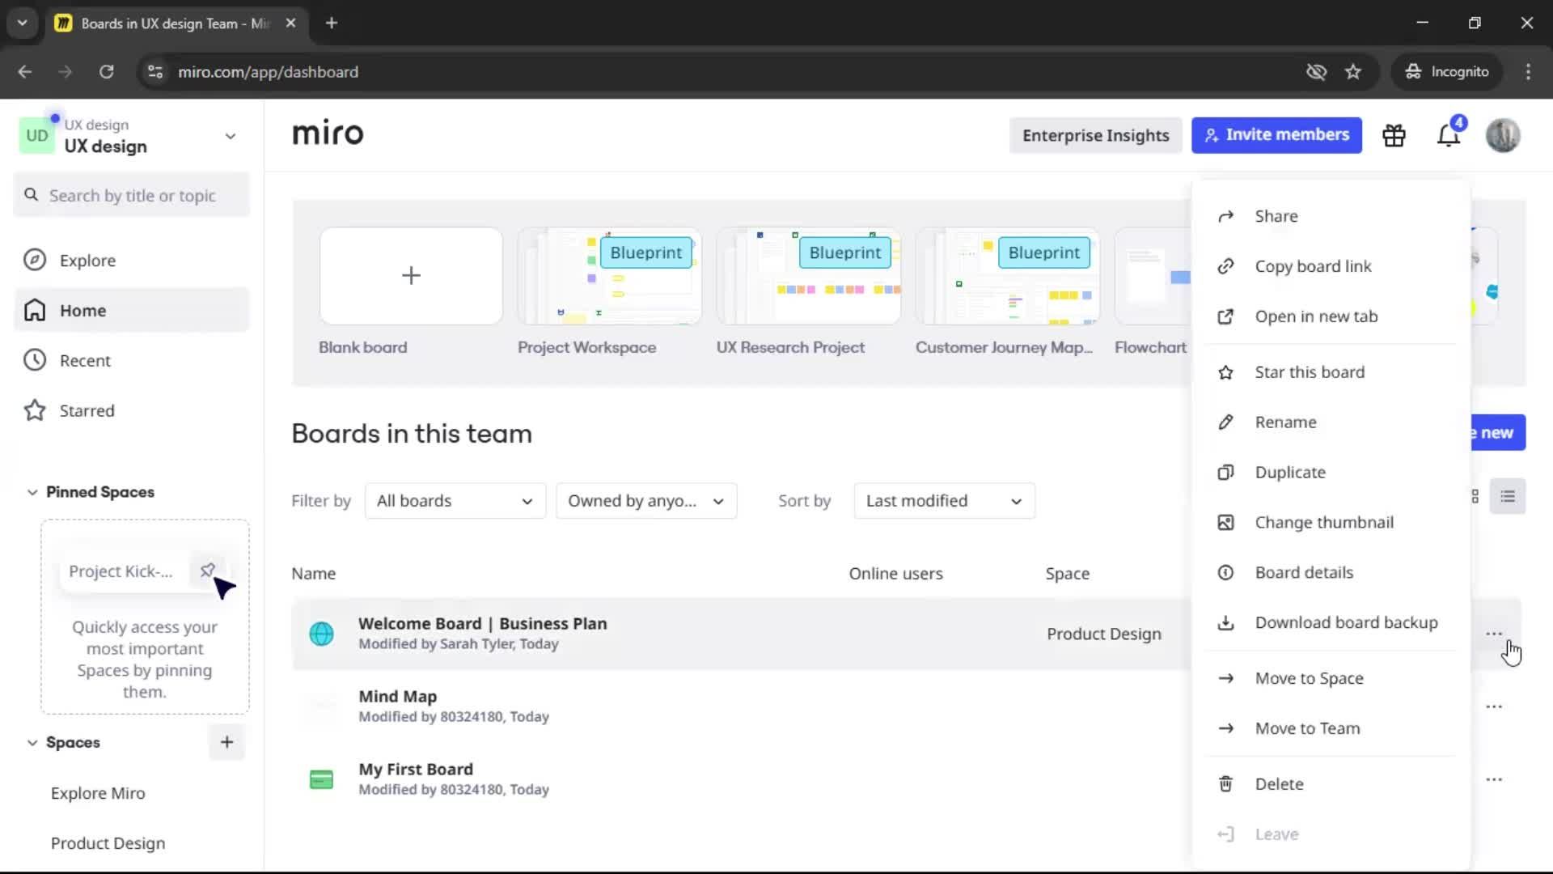Choose Rename in the menu

pos(1331,422)
